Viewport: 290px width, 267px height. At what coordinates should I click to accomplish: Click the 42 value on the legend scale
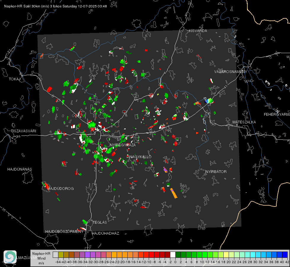click(x=287, y=262)
